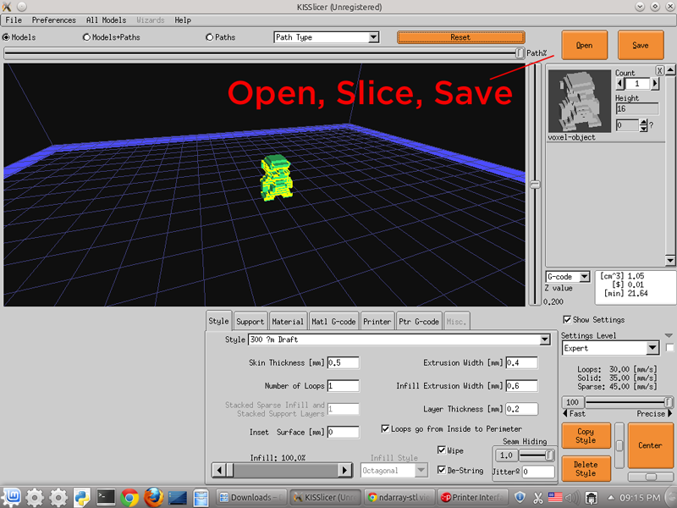Click the Skin Thickness input field
This screenshot has height=508, width=677.
click(x=343, y=363)
